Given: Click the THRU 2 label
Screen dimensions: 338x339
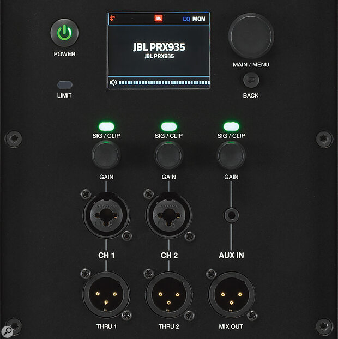Looking at the screenshot, I should click(168, 326).
